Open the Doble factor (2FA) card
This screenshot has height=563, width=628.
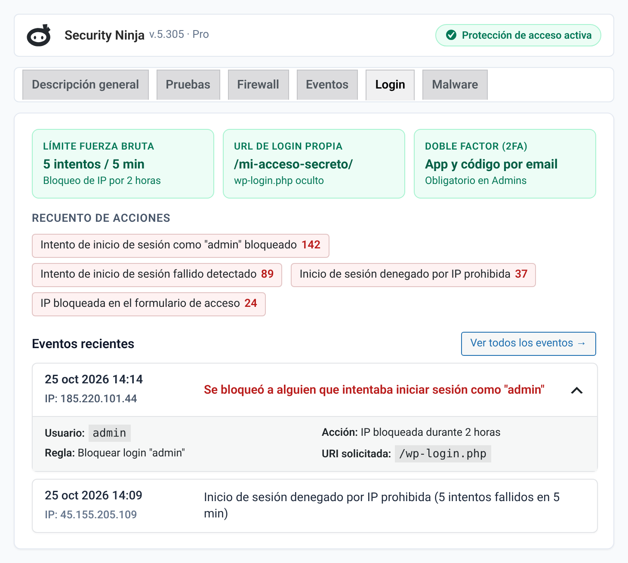[505, 164]
